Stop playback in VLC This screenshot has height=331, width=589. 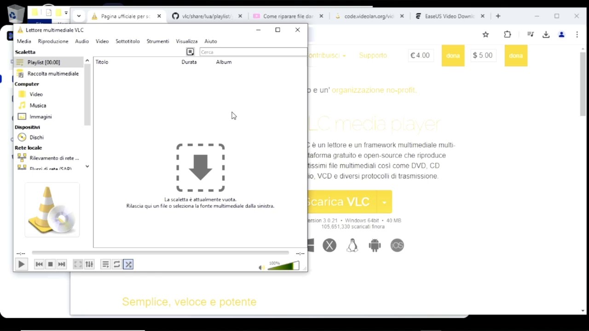click(x=51, y=264)
